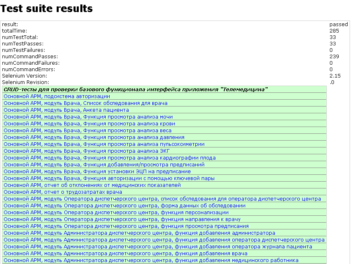Select 'Функция просмотра анализа веса' link
The image size is (352, 264).
(88, 131)
